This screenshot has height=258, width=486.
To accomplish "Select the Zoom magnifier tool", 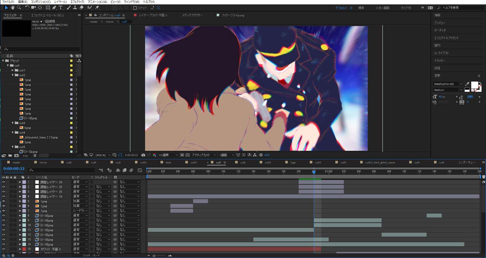I will [x=19, y=8].
